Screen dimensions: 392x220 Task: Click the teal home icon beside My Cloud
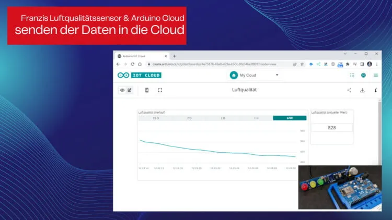point(234,75)
